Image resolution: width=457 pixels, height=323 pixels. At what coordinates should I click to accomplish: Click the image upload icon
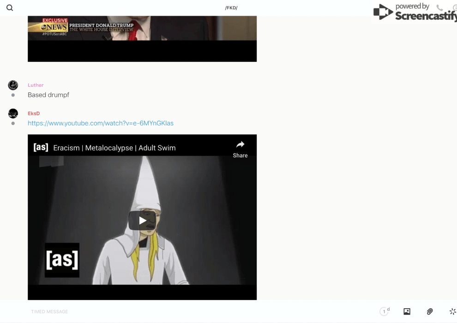click(407, 311)
